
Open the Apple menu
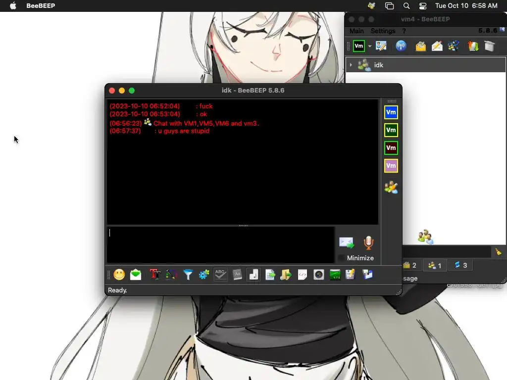pos(13,5)
